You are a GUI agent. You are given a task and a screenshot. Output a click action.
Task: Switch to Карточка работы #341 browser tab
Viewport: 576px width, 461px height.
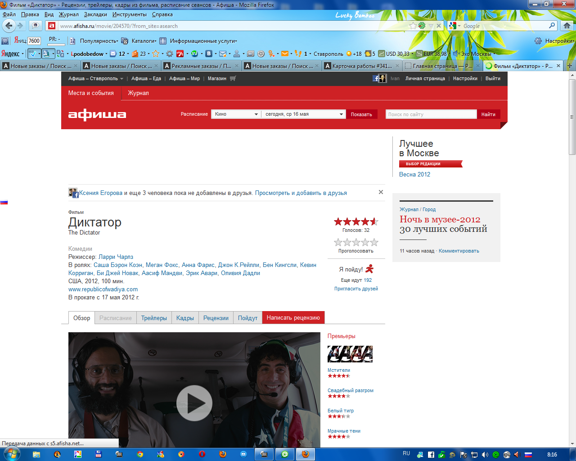(362, 66)
